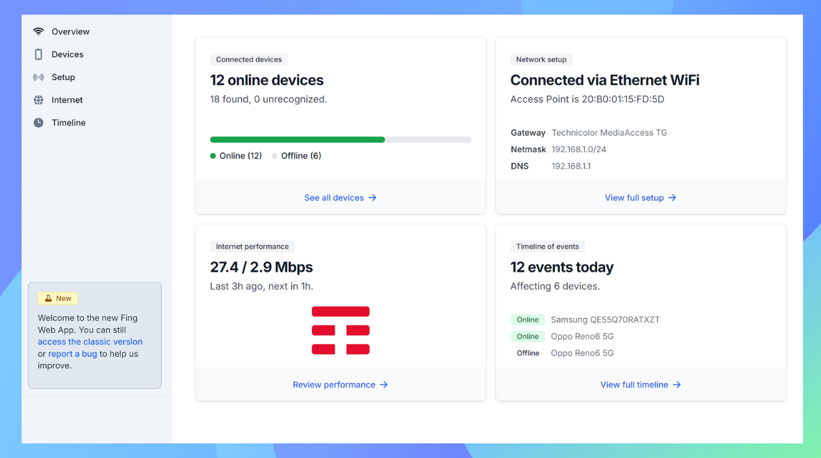This screenshot has width=821, height=458.
Task: Click the green Online legend dot
Action: [x=213, y=156]
